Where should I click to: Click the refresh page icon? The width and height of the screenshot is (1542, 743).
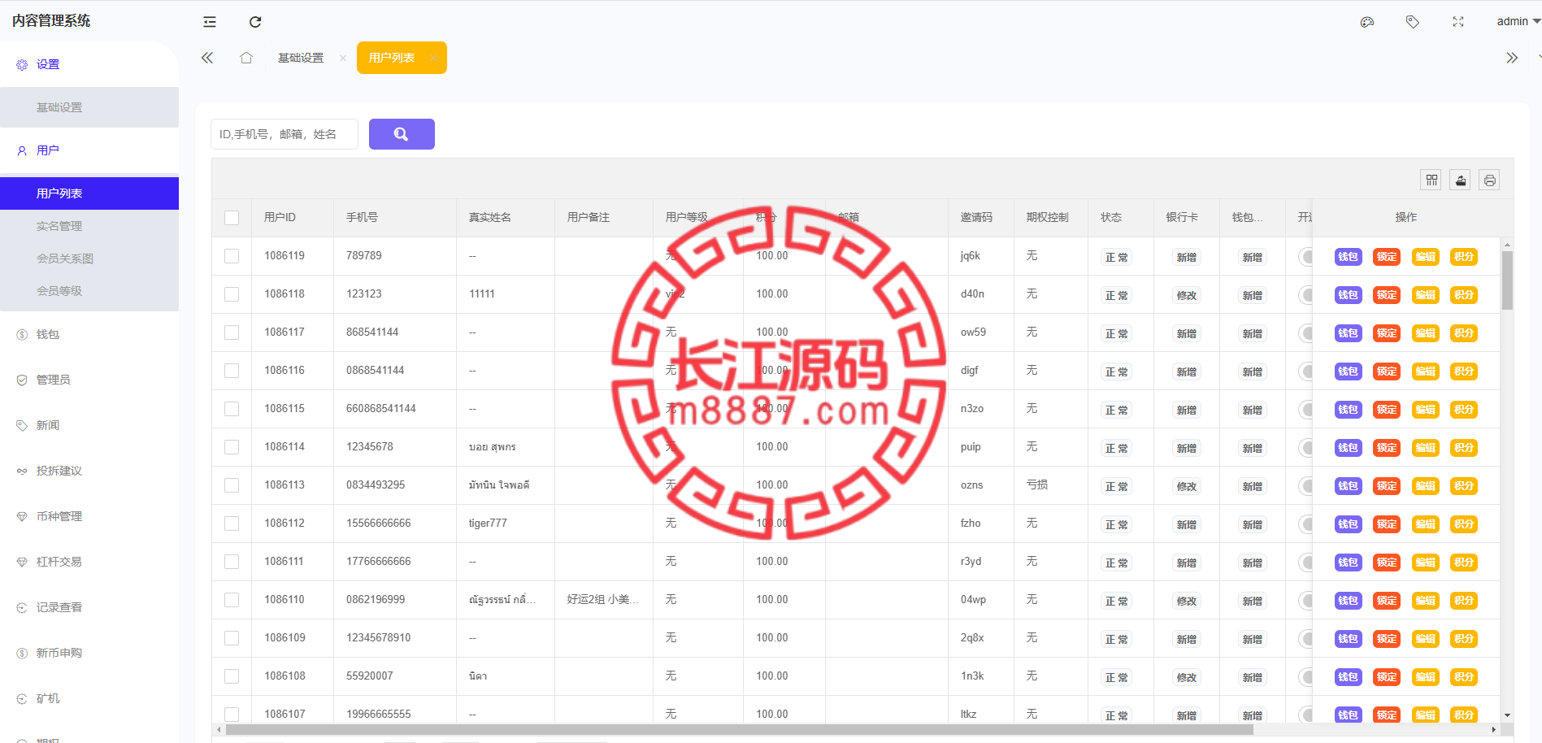tap(255, 22)
